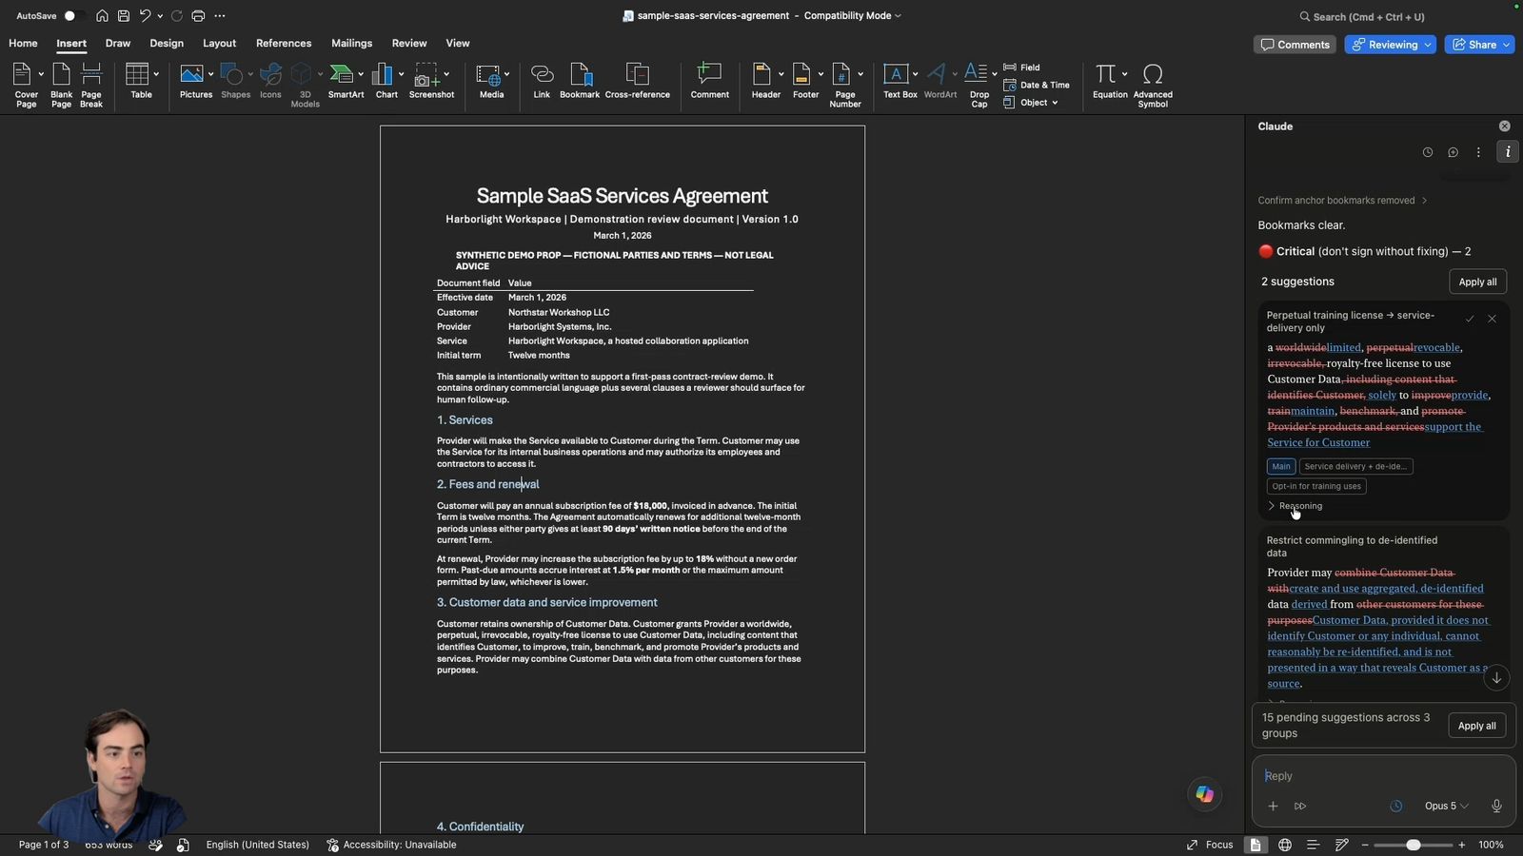Screen dimensions: 1523x856
Task: Select the Main option chip
Action: coord(1281,466)
